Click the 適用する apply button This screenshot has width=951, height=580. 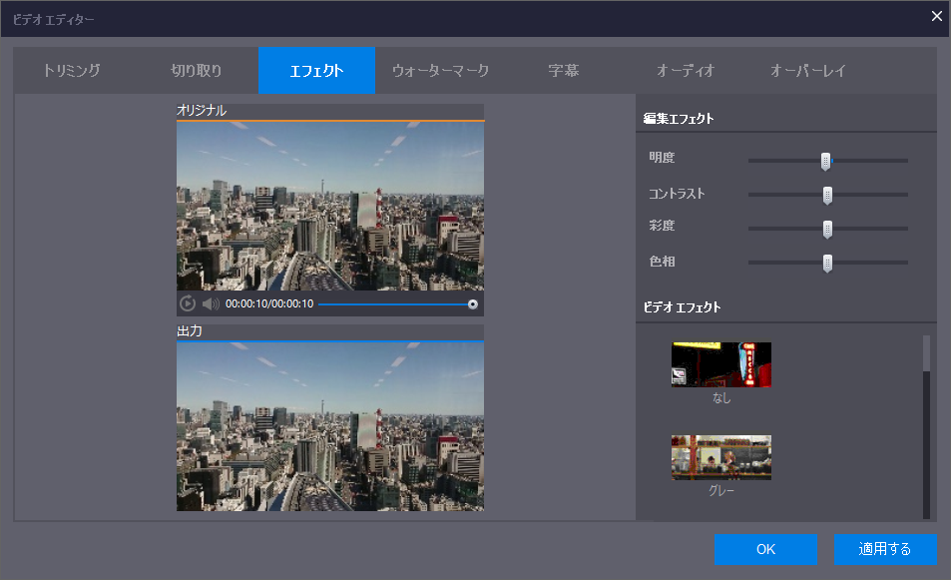tap(885, 549)
